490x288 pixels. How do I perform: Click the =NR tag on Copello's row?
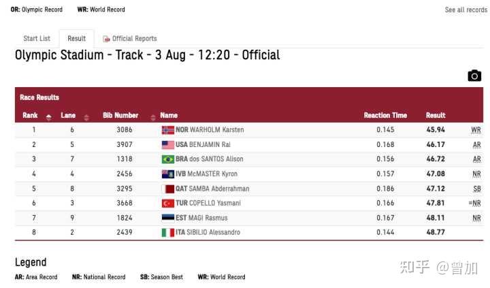pos(475,204)
